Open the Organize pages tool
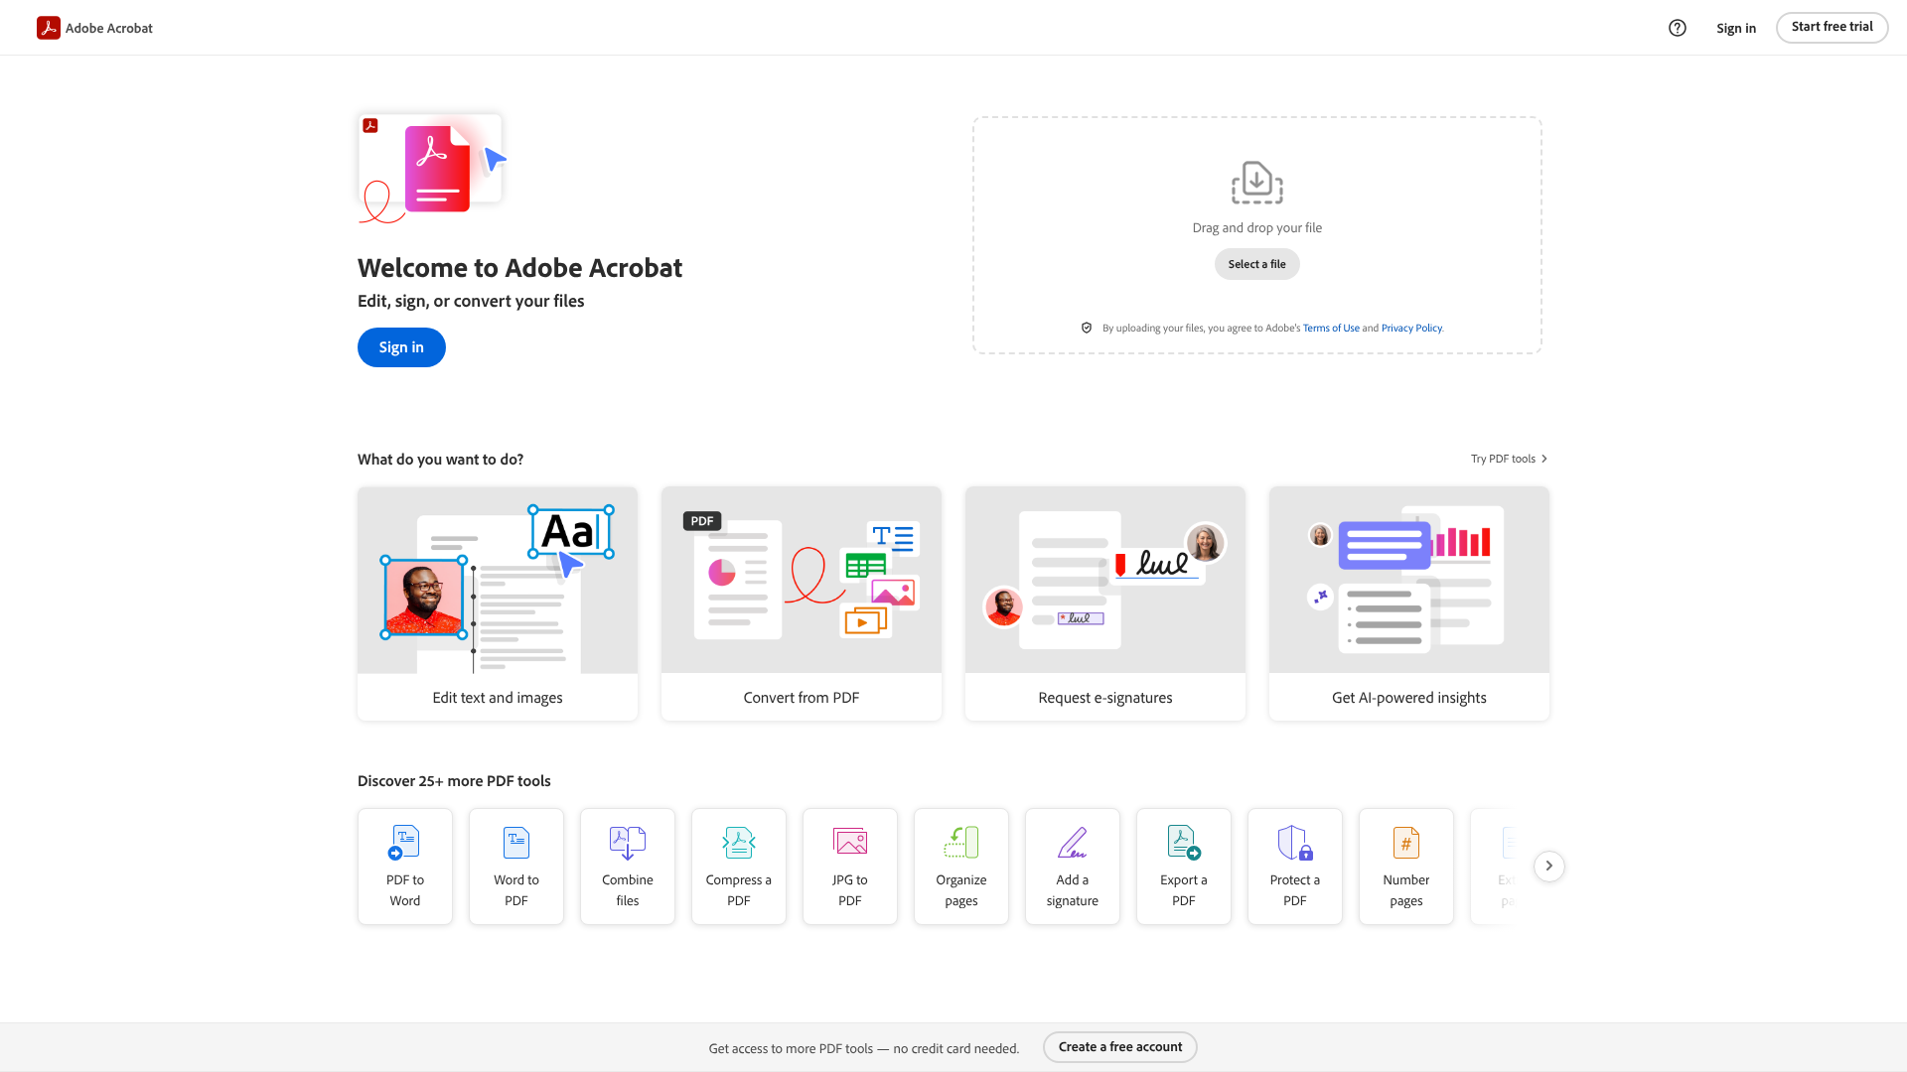 pos(961,866)
